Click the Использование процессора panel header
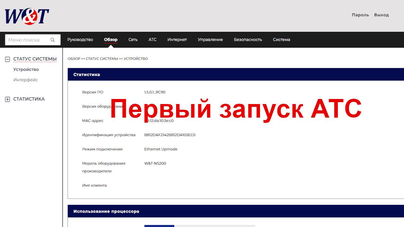The image size is (404, 227). coord(236,211)
